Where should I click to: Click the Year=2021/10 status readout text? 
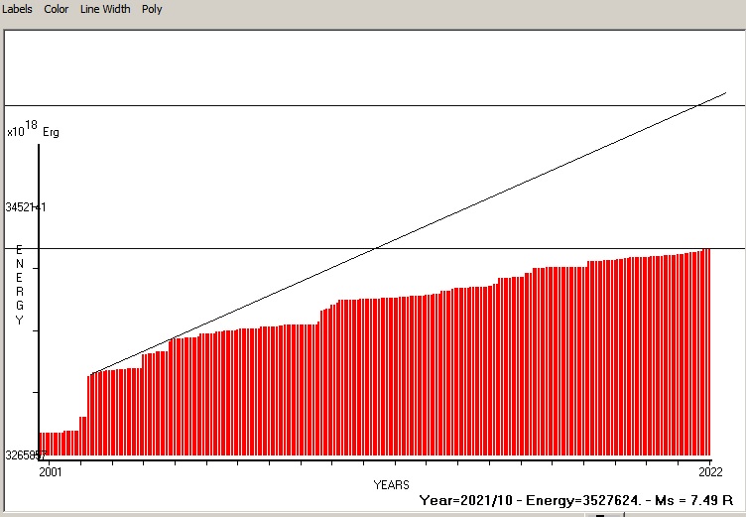tap(464, 500)
